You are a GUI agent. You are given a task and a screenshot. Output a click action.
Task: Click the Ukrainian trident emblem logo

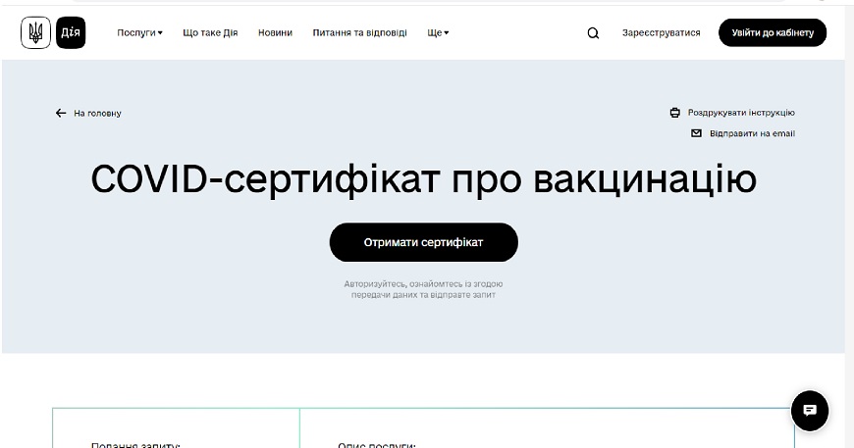pyautogui.click(x=36, y=32)
